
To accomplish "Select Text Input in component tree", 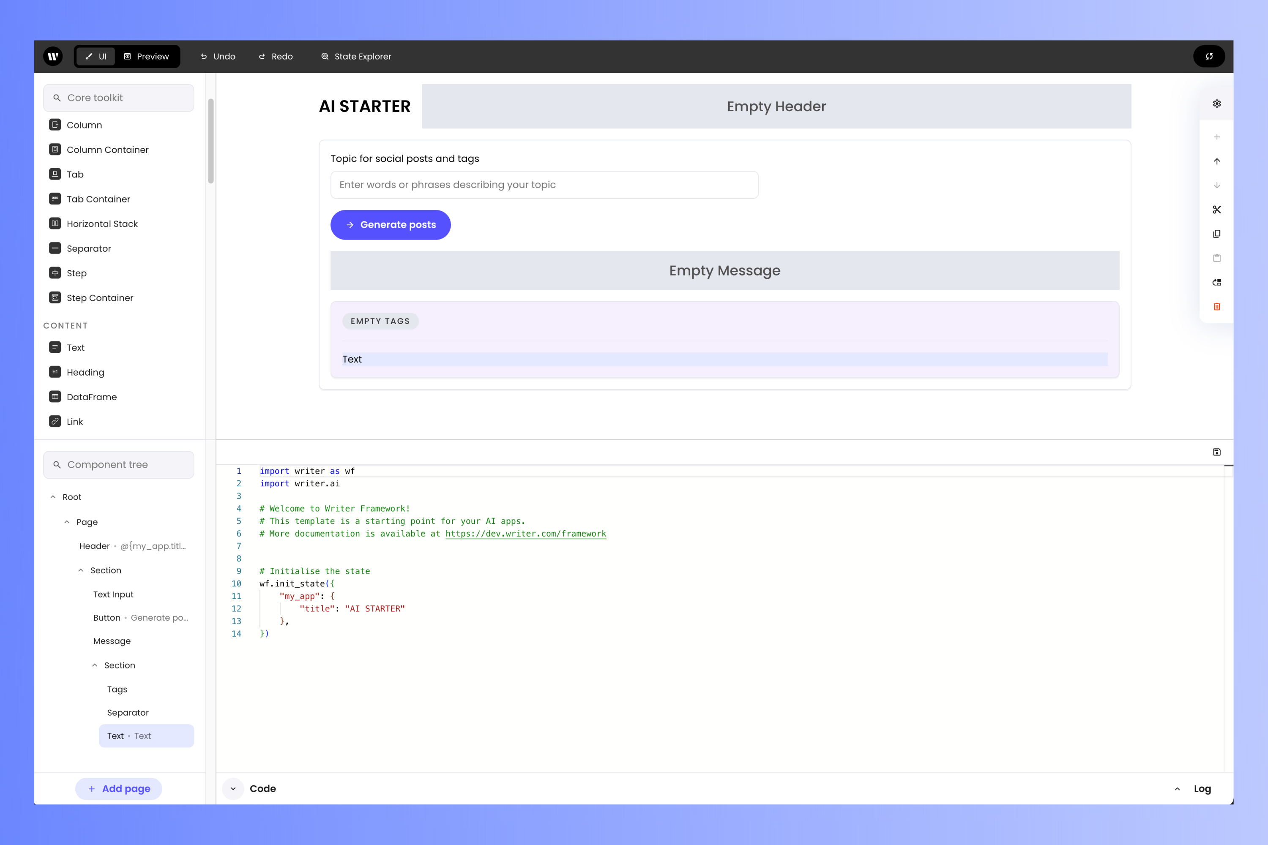I will click(x=113, y=594).
